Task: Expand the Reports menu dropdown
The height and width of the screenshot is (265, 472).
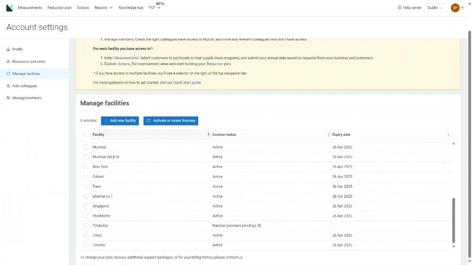Action: coord(103,8)
